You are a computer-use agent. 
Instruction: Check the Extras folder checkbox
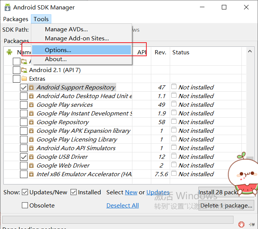(x=17, y=79)
